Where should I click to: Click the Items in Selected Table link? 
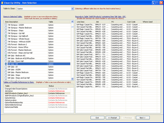[13, 17]
